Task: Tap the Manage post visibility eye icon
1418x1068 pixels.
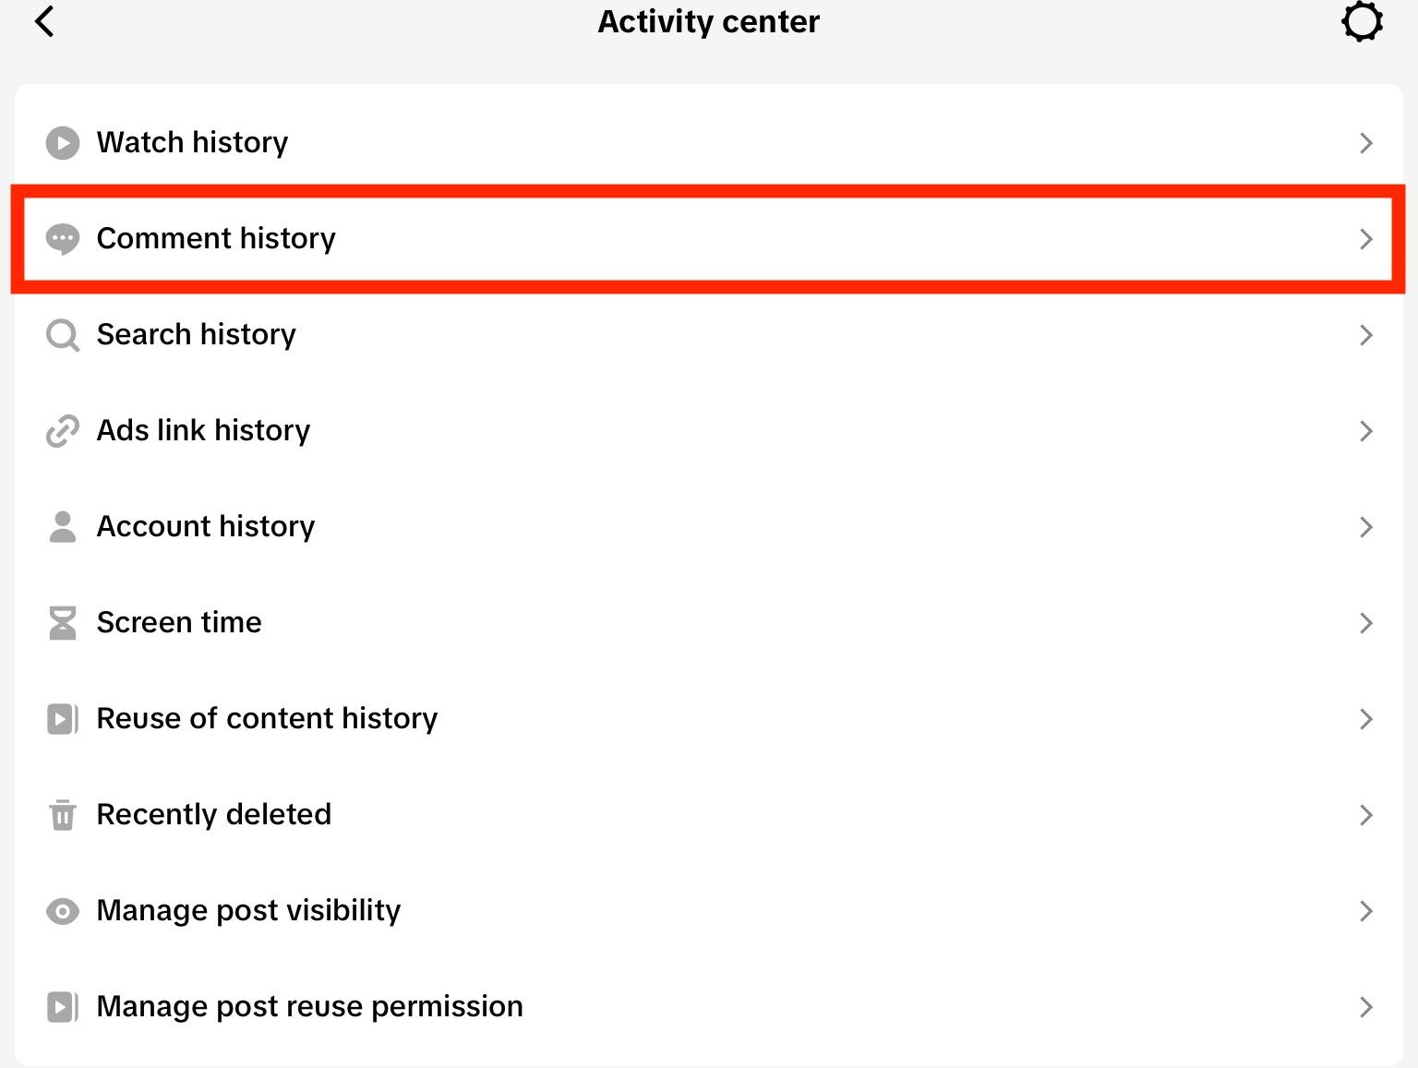Action: tap(63, 911)
